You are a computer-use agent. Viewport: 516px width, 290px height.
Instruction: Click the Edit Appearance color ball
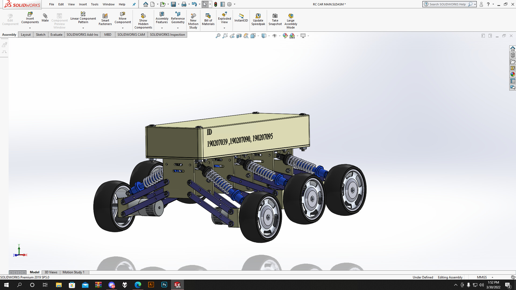[285, 36]
